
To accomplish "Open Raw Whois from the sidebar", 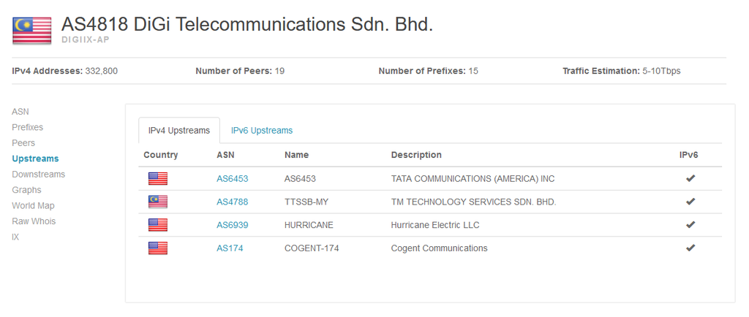I will [34, 221].
